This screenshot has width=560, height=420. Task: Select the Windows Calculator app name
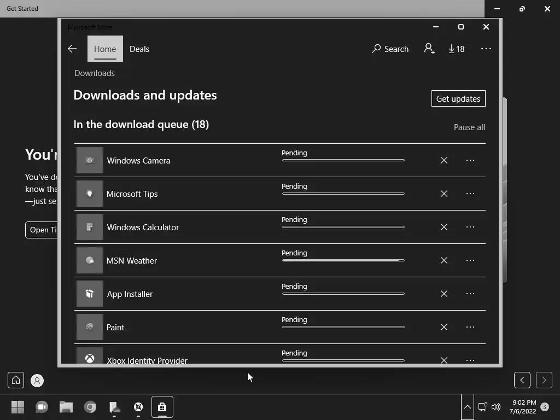click(x=143, y=227)
